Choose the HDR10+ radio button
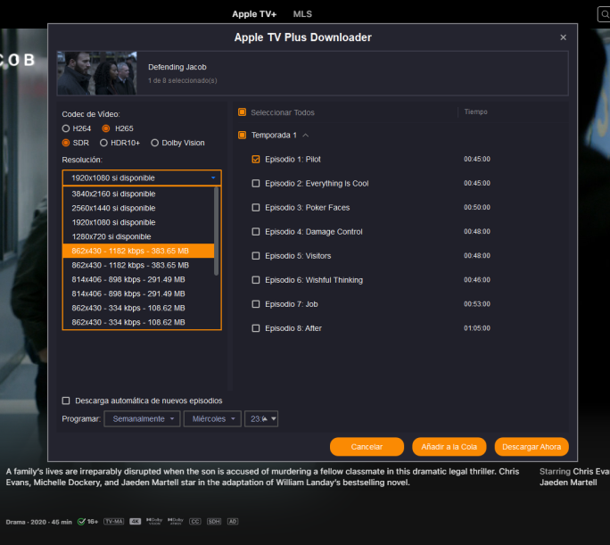 (104, 143)
